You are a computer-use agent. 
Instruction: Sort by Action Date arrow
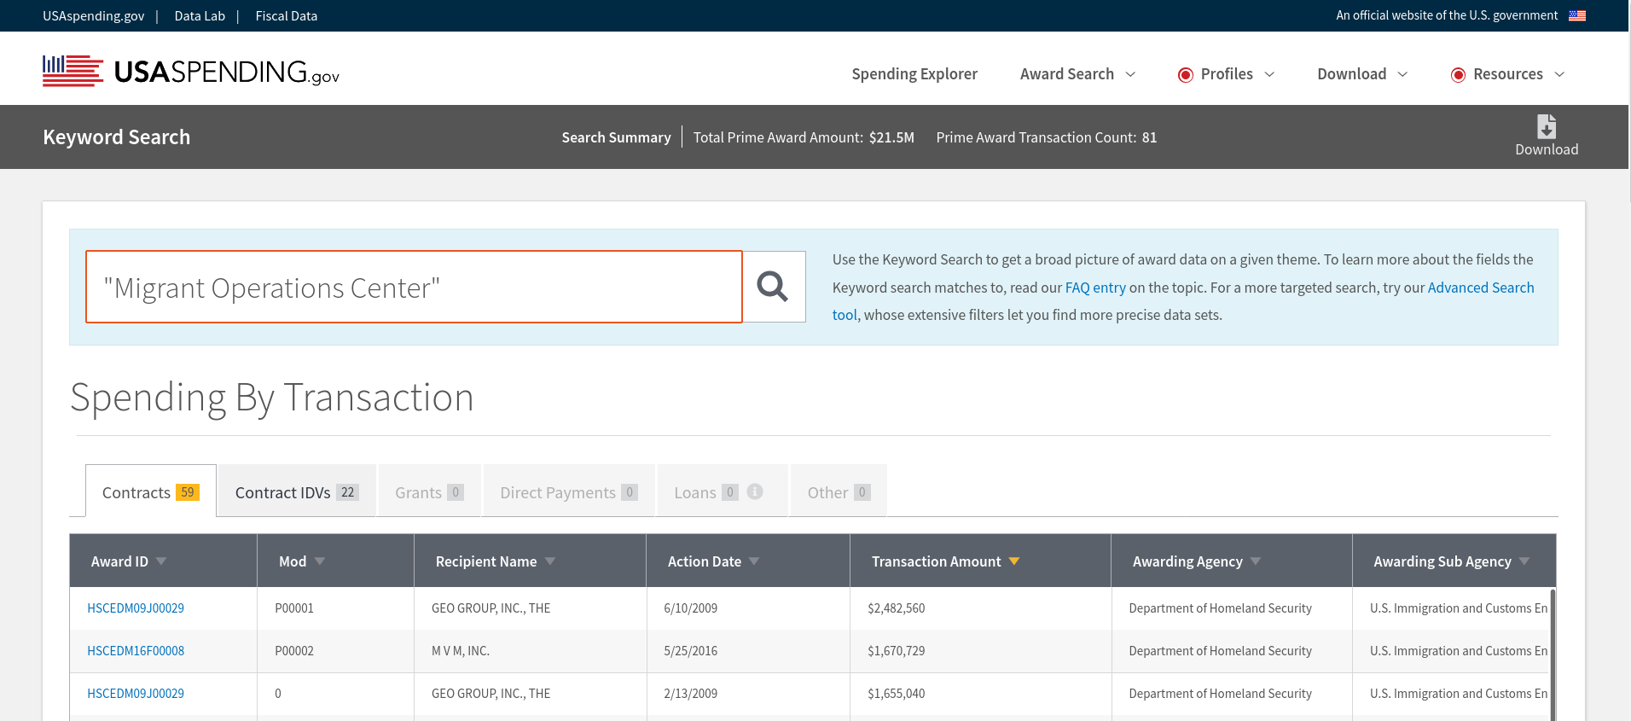pyautogui.click(x=754, y=561)
